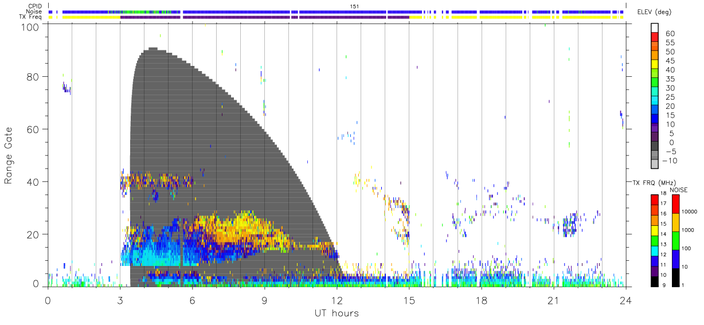
Task: Click the 'Range Gate' y-axis title
Action: 9,155
